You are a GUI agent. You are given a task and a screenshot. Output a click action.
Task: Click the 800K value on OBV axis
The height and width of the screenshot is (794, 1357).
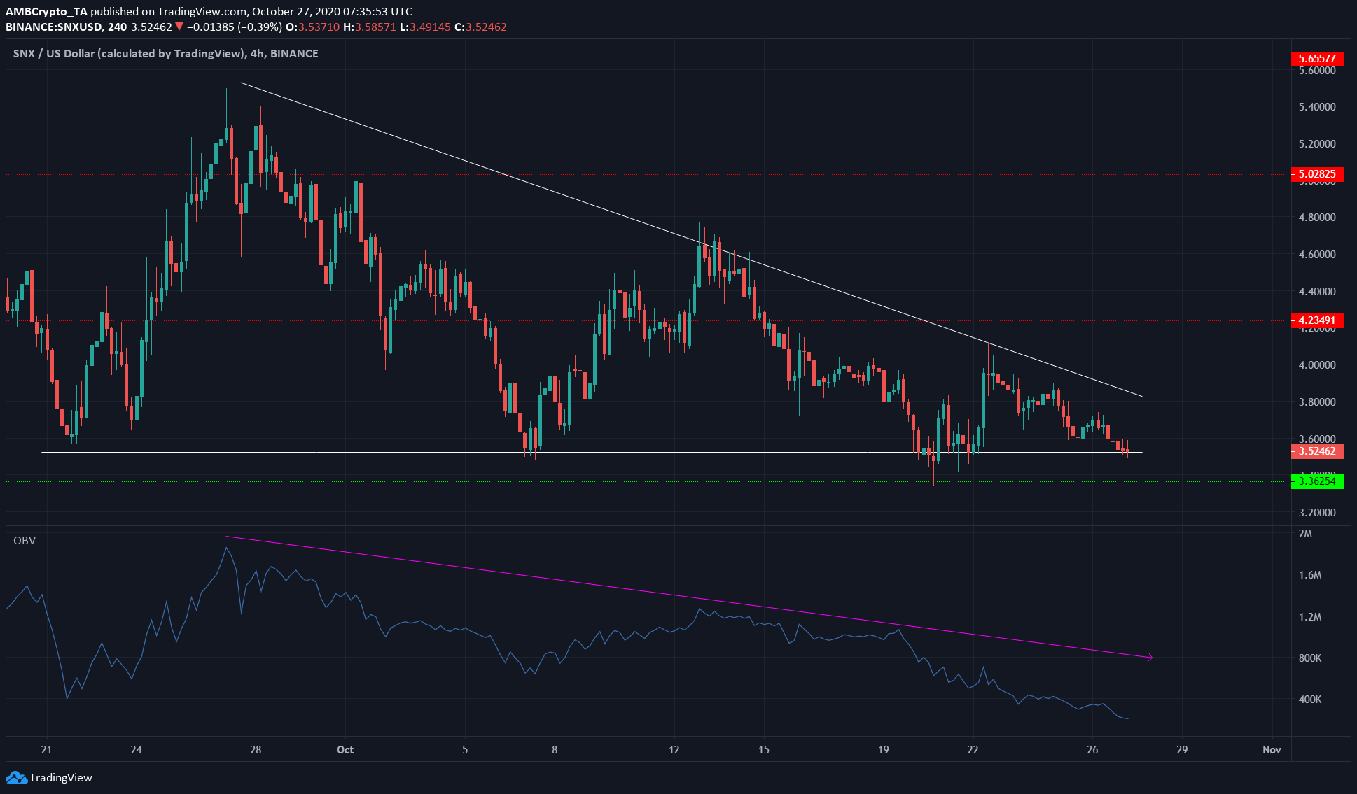point(1310,658)
